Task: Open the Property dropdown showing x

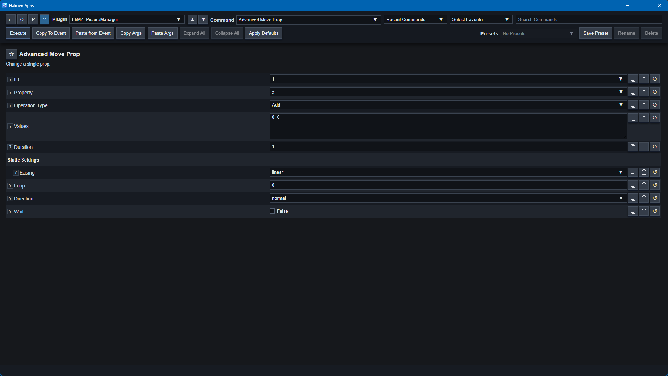Action: [448, 92]
